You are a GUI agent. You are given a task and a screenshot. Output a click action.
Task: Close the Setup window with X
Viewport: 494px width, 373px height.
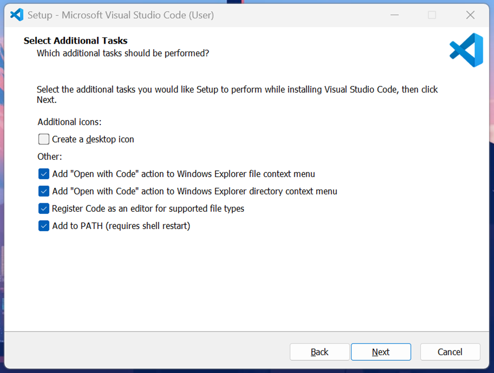[x=470, y=15]
